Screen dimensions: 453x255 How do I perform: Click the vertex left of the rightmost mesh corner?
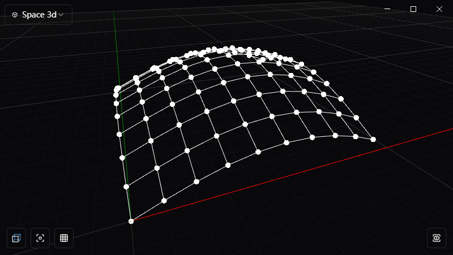click(x=355, y=136)
